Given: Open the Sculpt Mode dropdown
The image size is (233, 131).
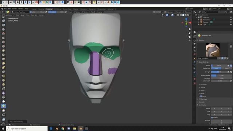Looking at the screenshot, I should tap(8, 15).
